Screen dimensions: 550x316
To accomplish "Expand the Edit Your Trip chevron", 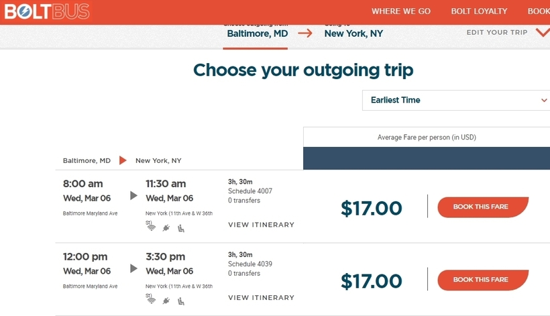I will pyautogui.click(x=543, y=33).
